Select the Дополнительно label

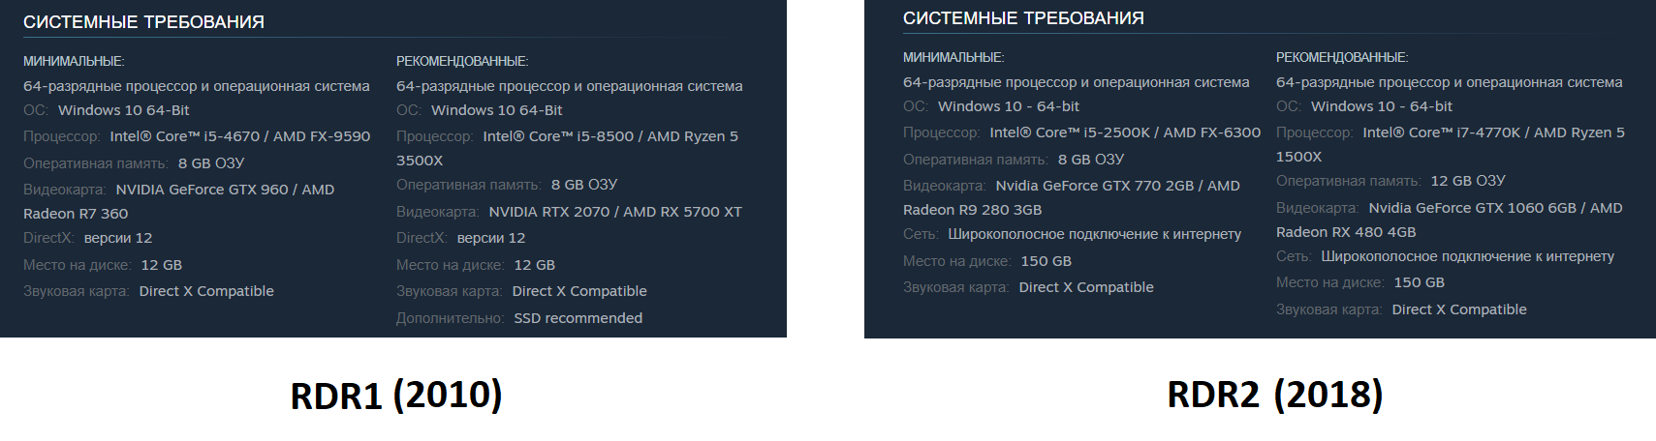[450, 318]
